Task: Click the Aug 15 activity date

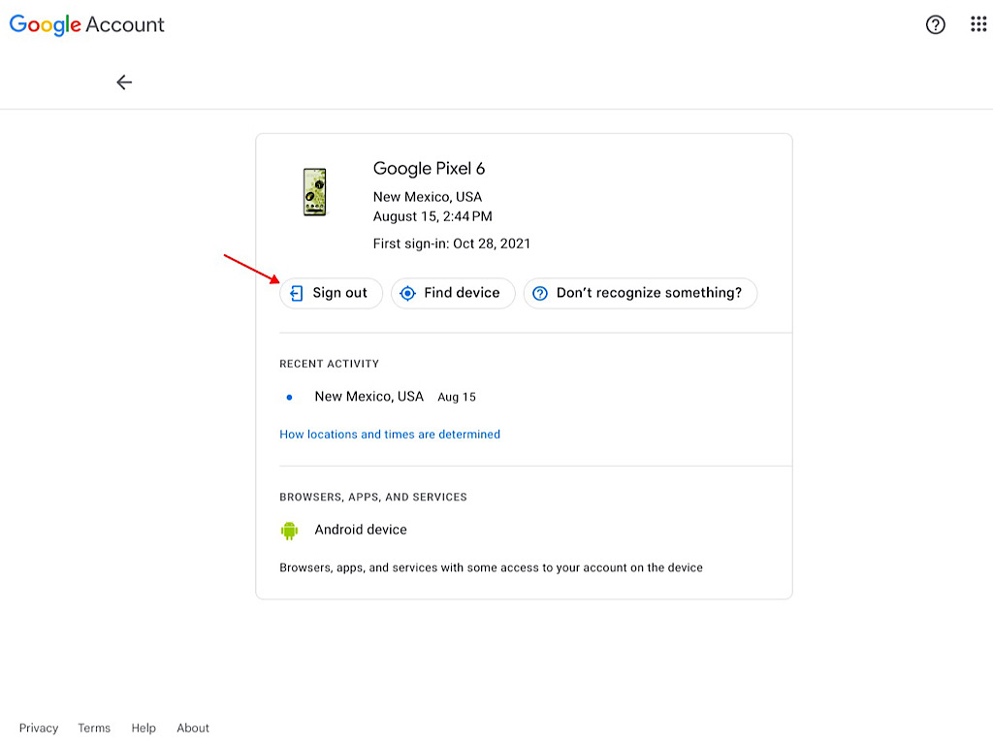Action: [x=457, y=397]
